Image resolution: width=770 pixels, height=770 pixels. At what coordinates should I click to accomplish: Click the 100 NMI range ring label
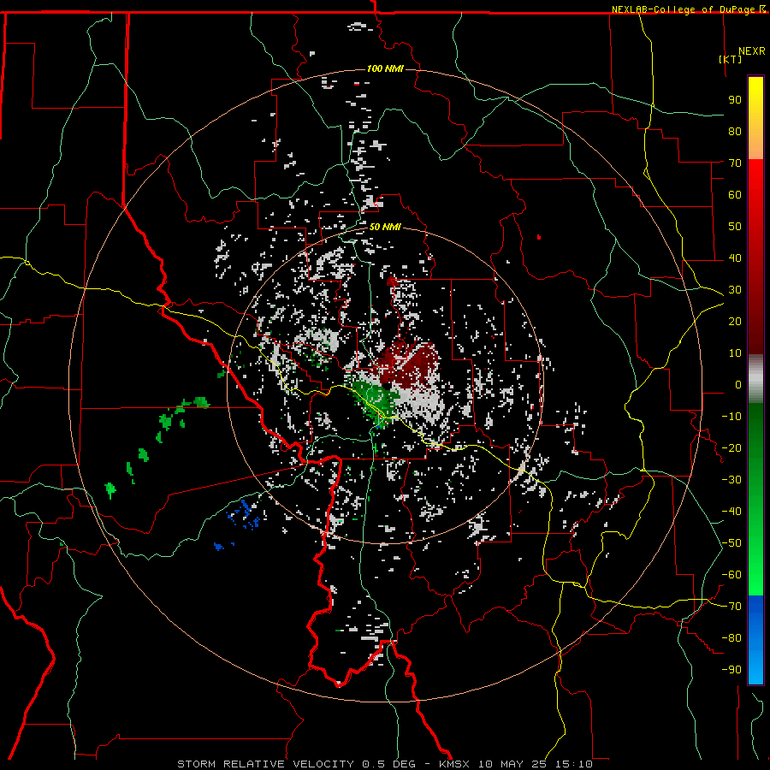click(x=385, y=68)
